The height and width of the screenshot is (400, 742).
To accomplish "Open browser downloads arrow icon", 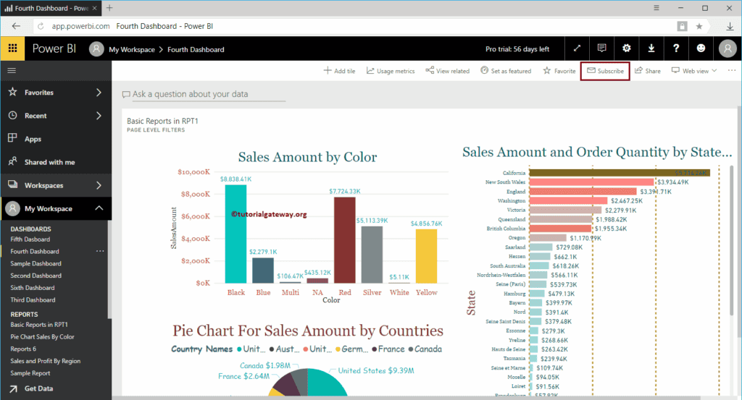I will pos(730,27).
